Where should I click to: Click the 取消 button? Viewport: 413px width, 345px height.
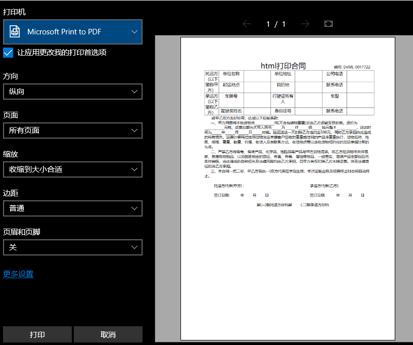[x=108, y=334]
